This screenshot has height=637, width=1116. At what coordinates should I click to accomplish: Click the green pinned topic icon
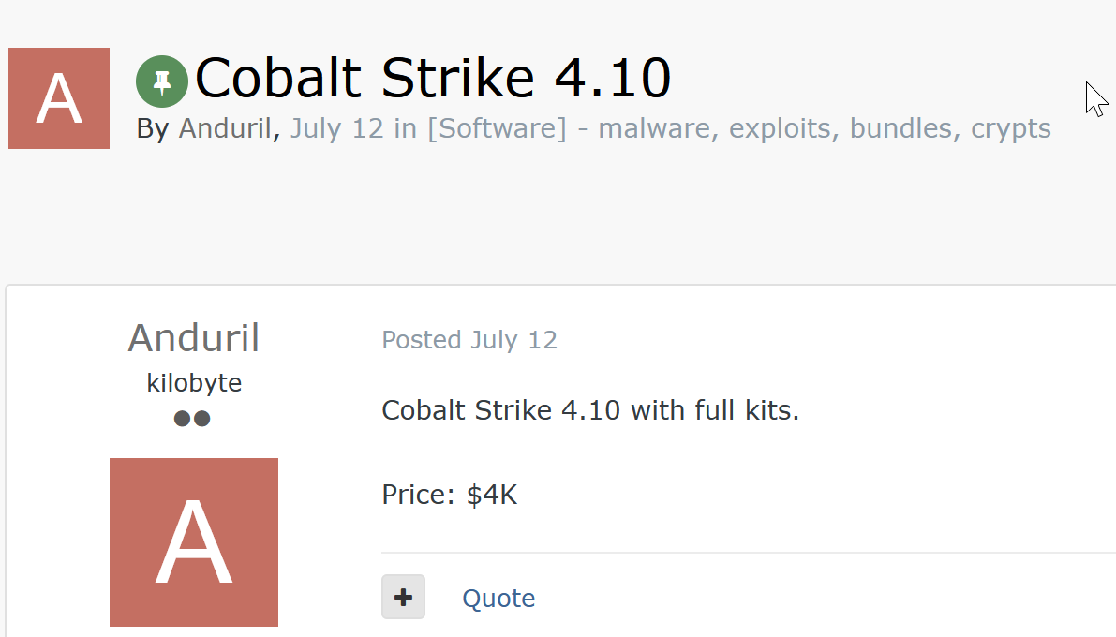[x=162, y=81]
